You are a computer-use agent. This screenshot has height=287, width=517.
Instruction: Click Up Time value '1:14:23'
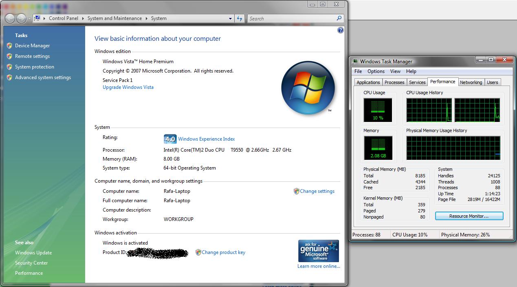(493, 194)
